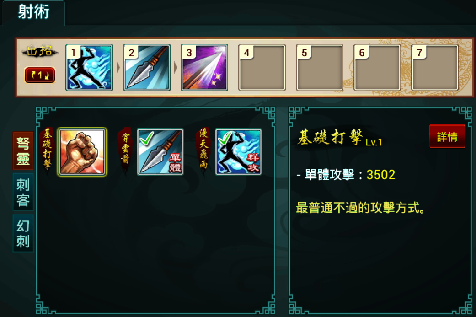Screen dimensions: 476x317
Task: Select the 穿雲箭 single-target arrow skill
Action: click(160, 152)
